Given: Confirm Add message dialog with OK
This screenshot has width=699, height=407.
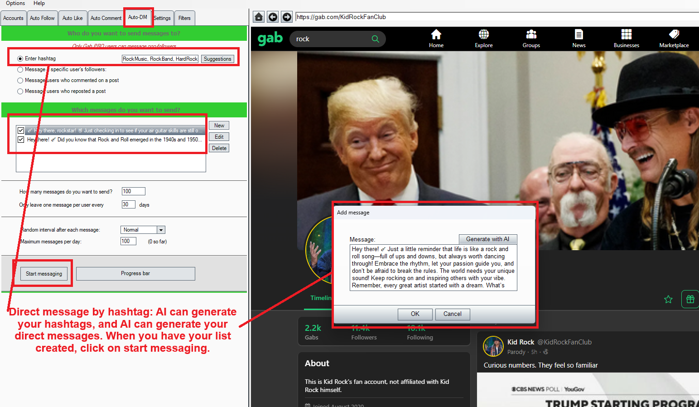Looking at the screenshot, I should tap(415, 314).
